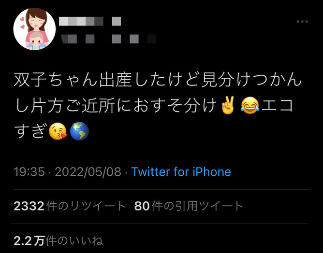Open the Twitter for iPhone source link
The image size is (323, 253).
coord(181,172)
